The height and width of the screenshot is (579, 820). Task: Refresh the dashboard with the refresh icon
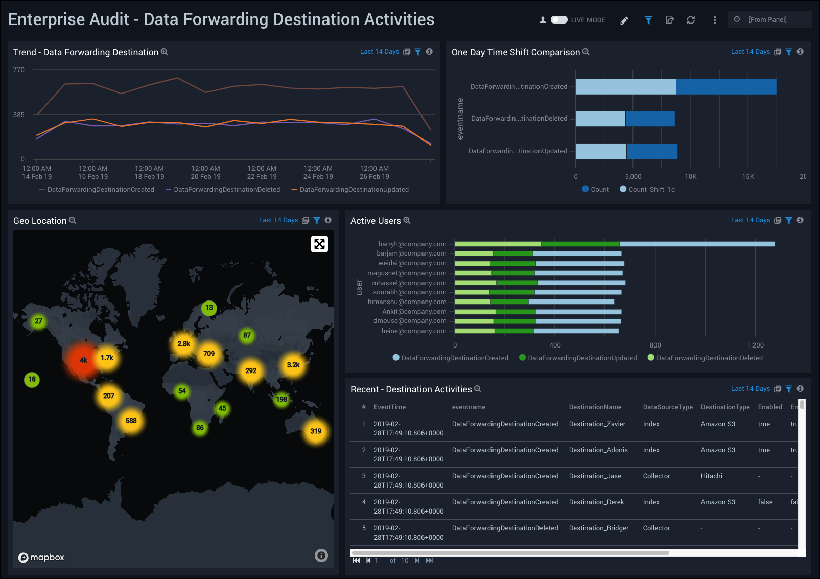point(691,20)
